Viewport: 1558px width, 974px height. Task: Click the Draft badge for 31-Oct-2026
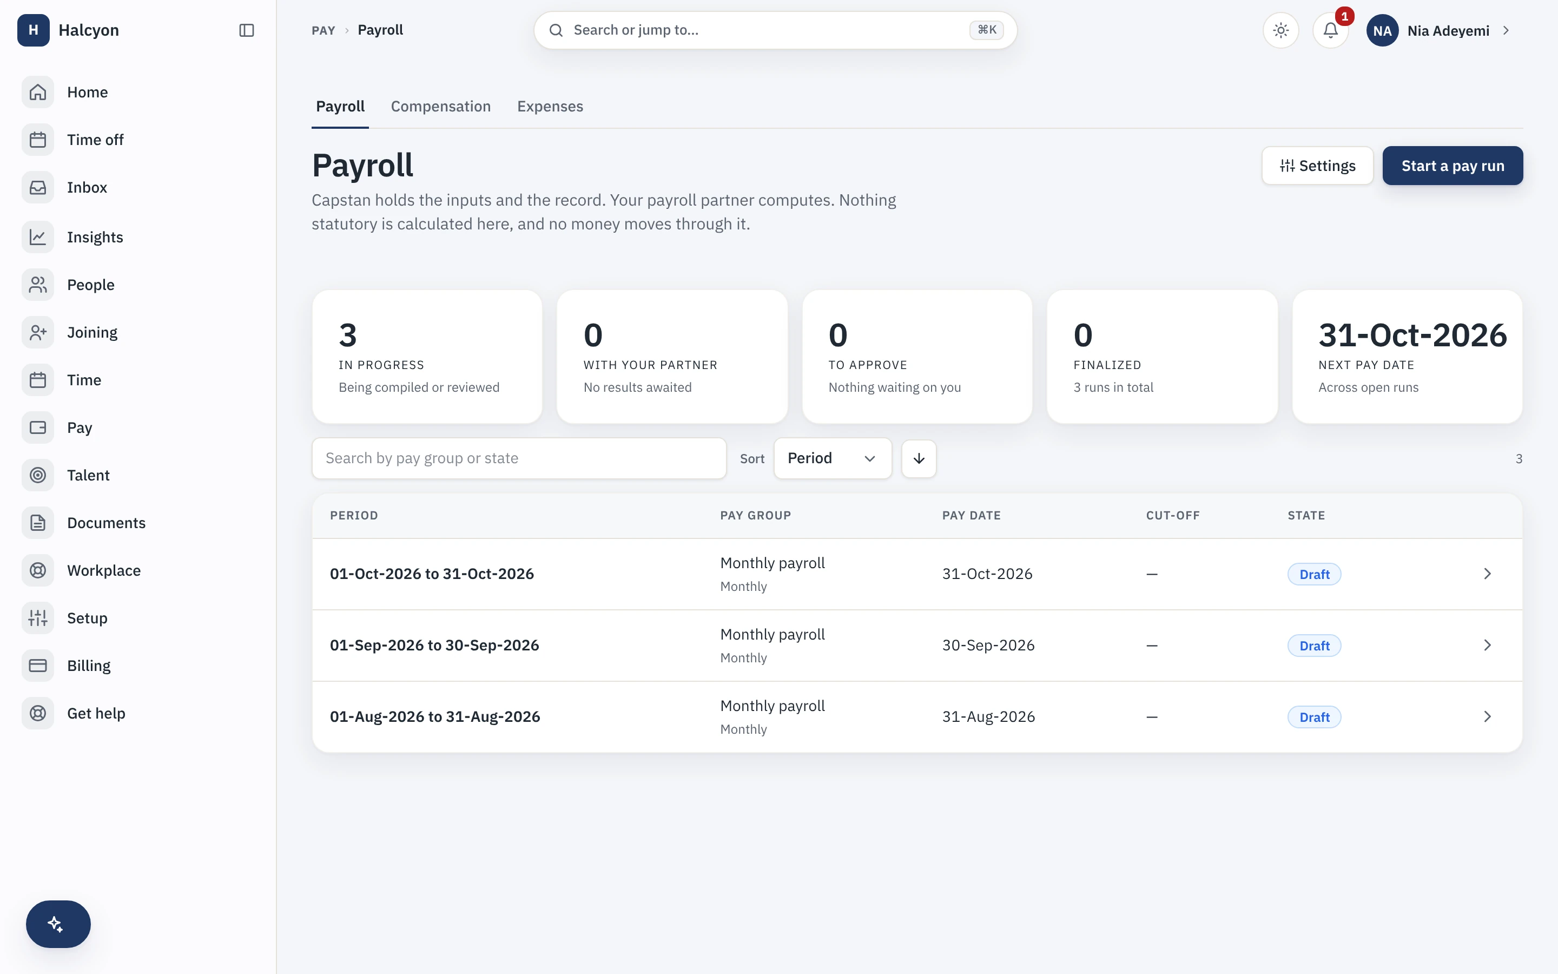coord(1314,574)
